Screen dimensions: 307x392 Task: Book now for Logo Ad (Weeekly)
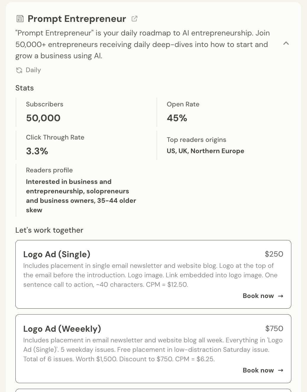(x=258, y=370)
